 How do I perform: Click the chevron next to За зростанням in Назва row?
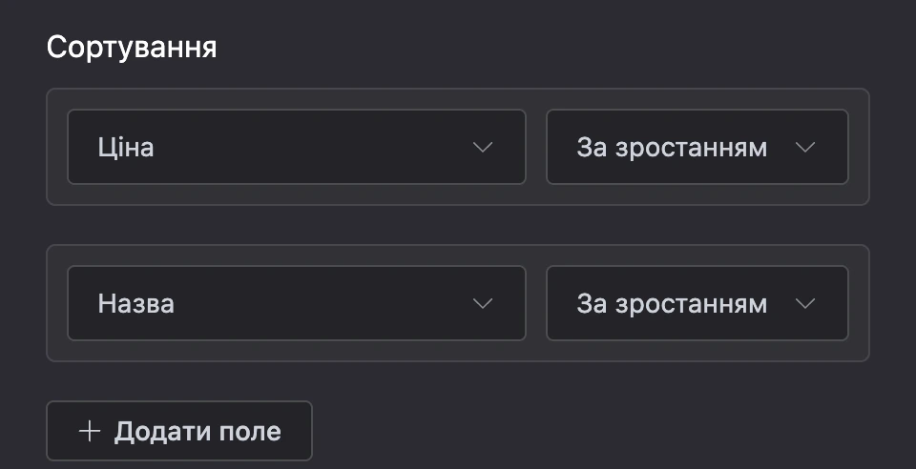(x=805, y=304)
